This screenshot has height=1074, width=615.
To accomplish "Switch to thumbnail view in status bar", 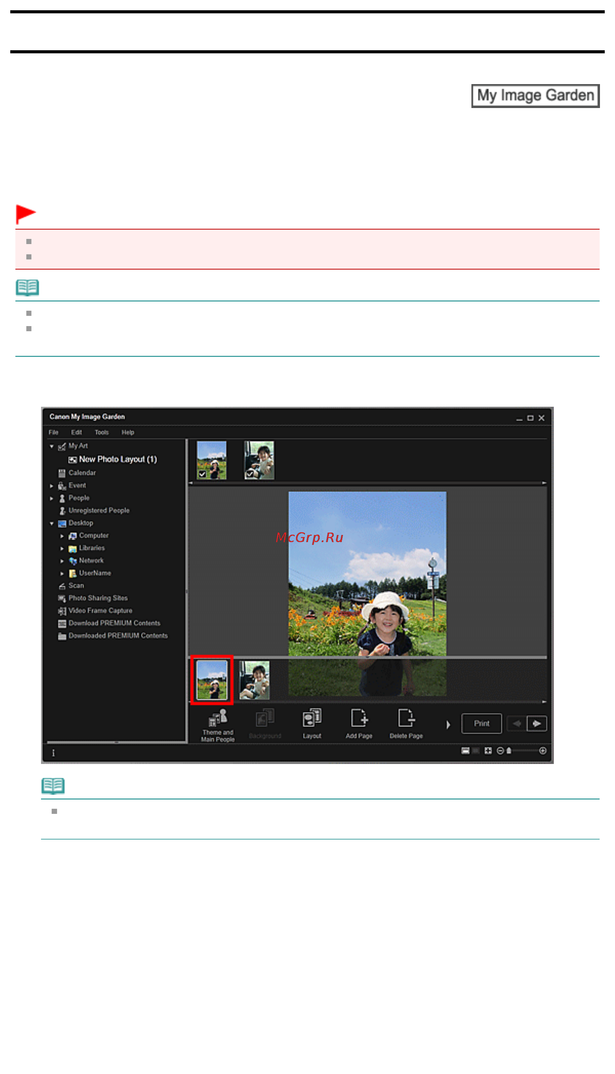I will click(x=465, y=751).
